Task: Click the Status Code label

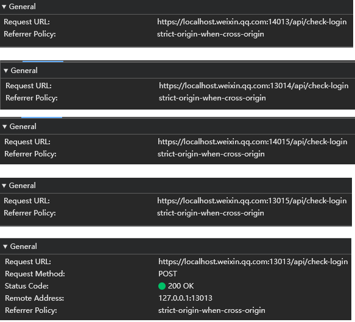Action: [x=27, y=286]
